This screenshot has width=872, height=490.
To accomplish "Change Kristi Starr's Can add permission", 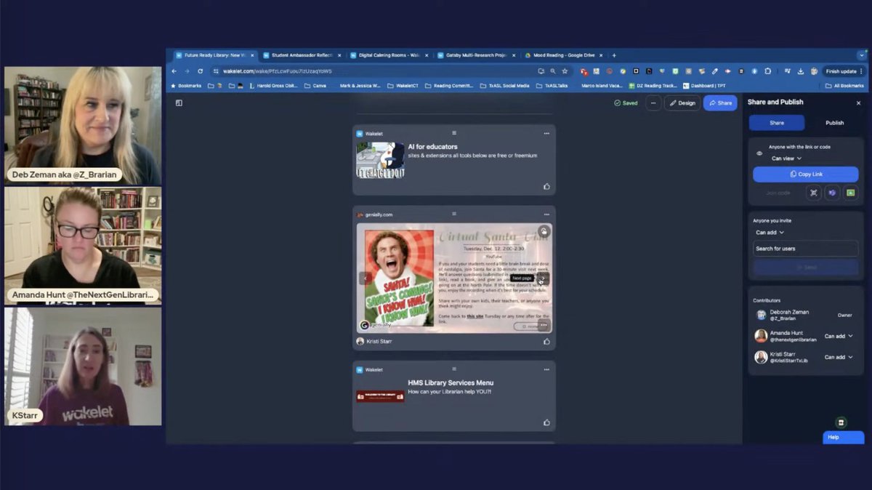I will pyautogui.click(x=839, y=357).
